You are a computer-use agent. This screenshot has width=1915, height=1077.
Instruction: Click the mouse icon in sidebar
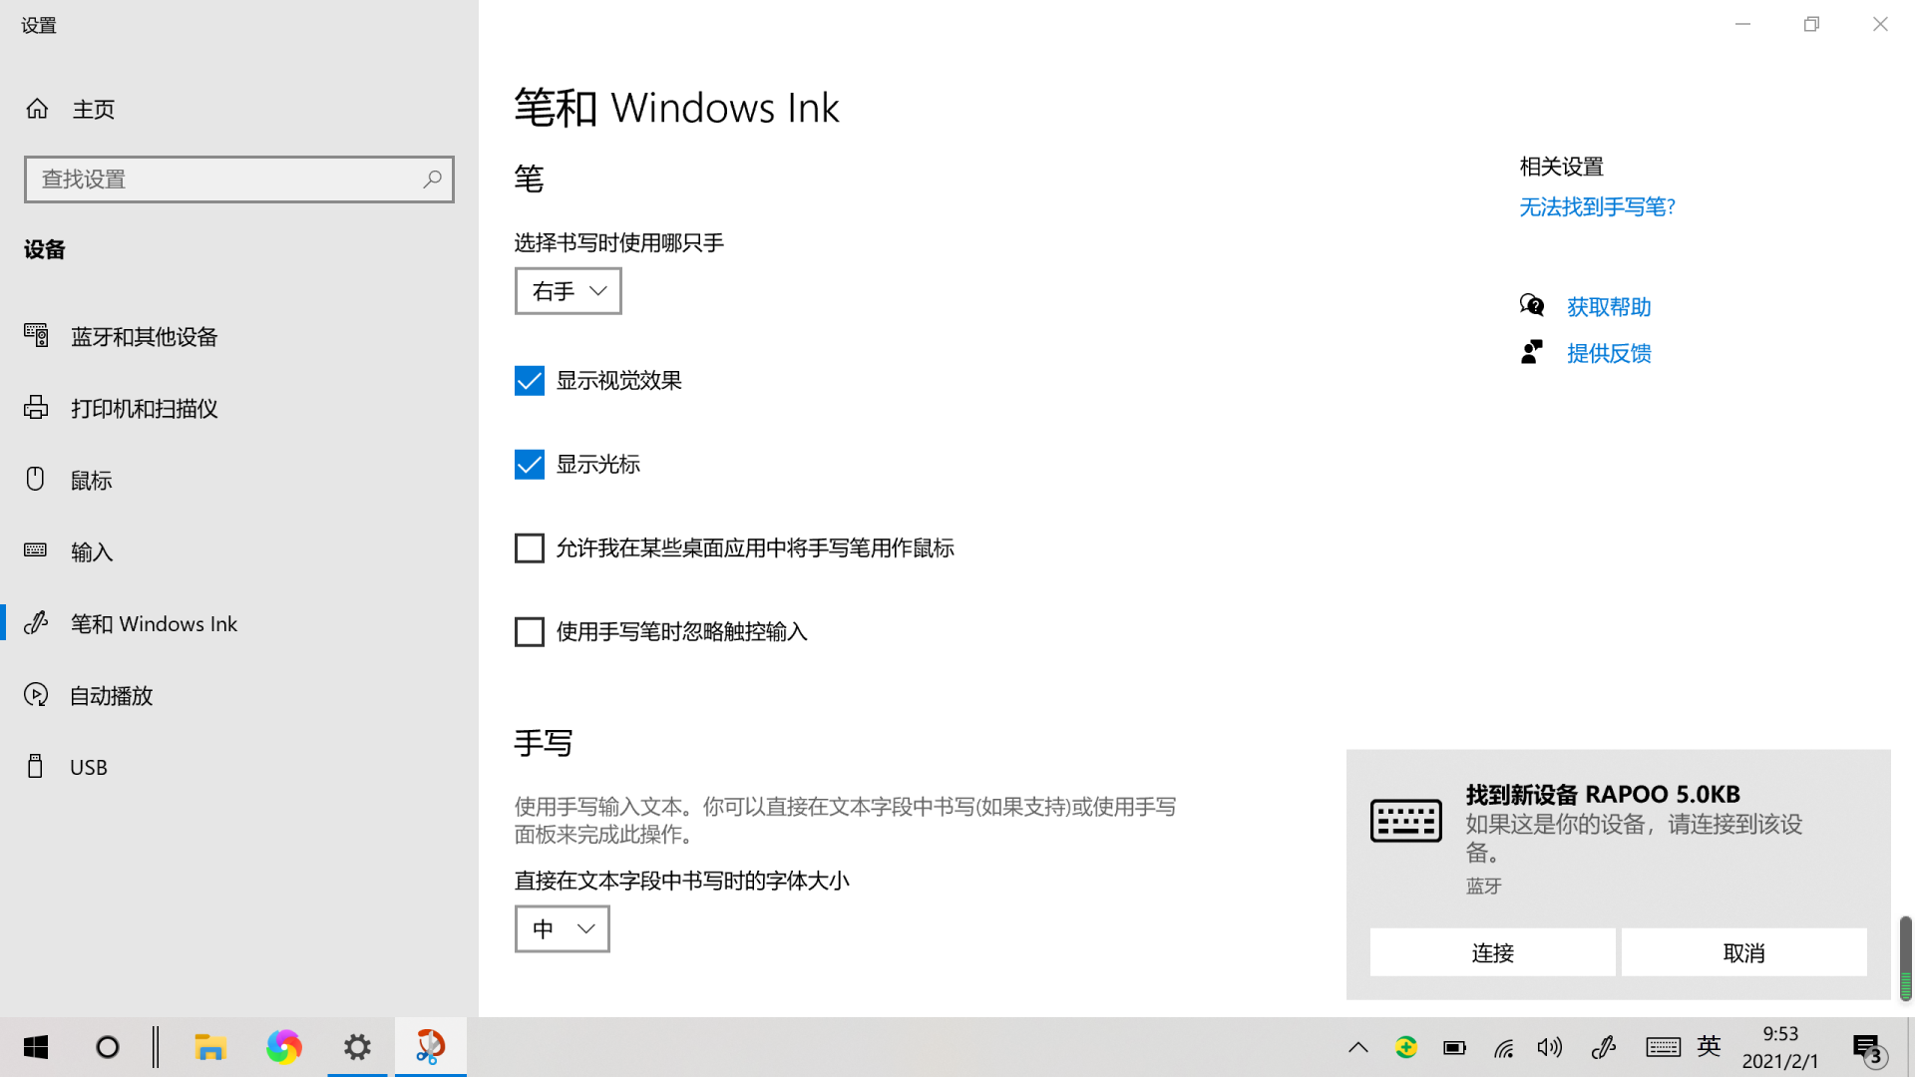click(x=36, y=479)
